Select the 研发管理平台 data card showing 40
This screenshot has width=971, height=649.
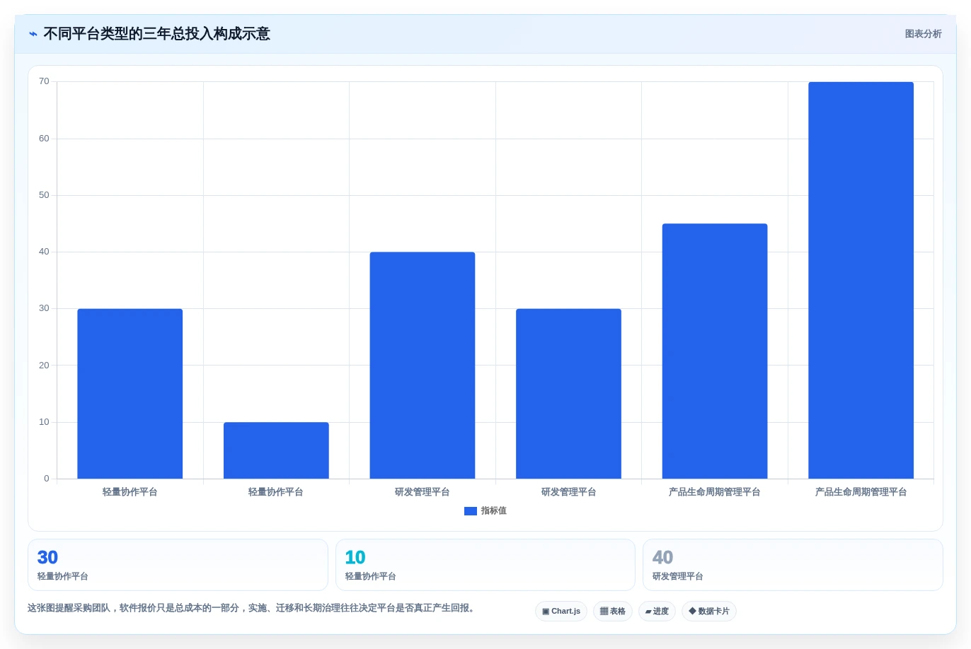[x=793, y=565]
